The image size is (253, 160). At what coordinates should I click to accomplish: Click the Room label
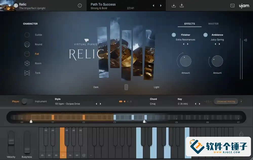click(x=38, y=63)
